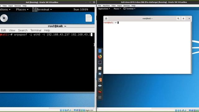Launch Burp Suite from the dock

(x=100, y=80)
